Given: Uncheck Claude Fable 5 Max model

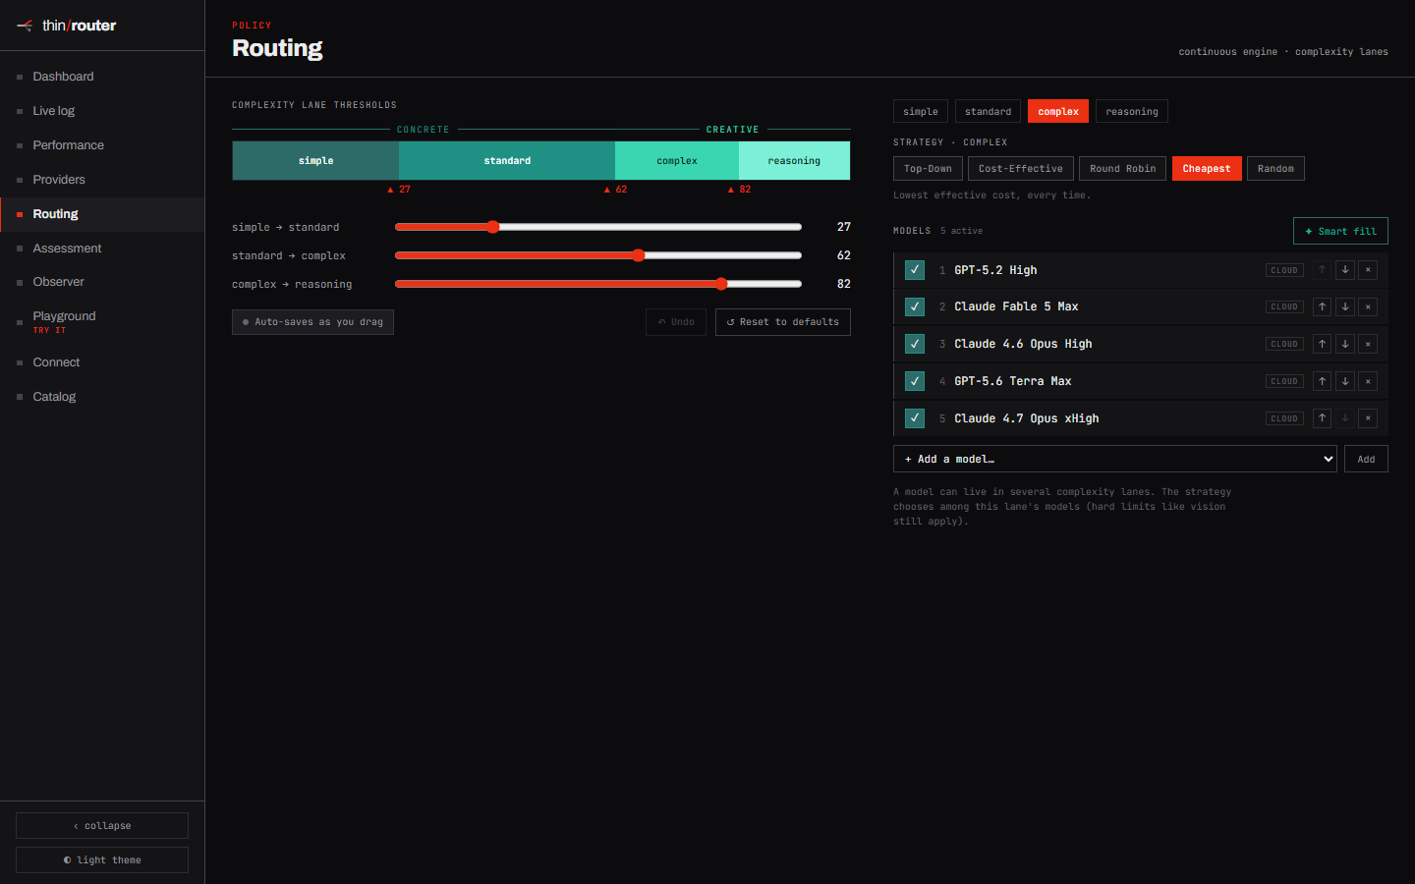Looking at the screenshot, I should [915, 306].
